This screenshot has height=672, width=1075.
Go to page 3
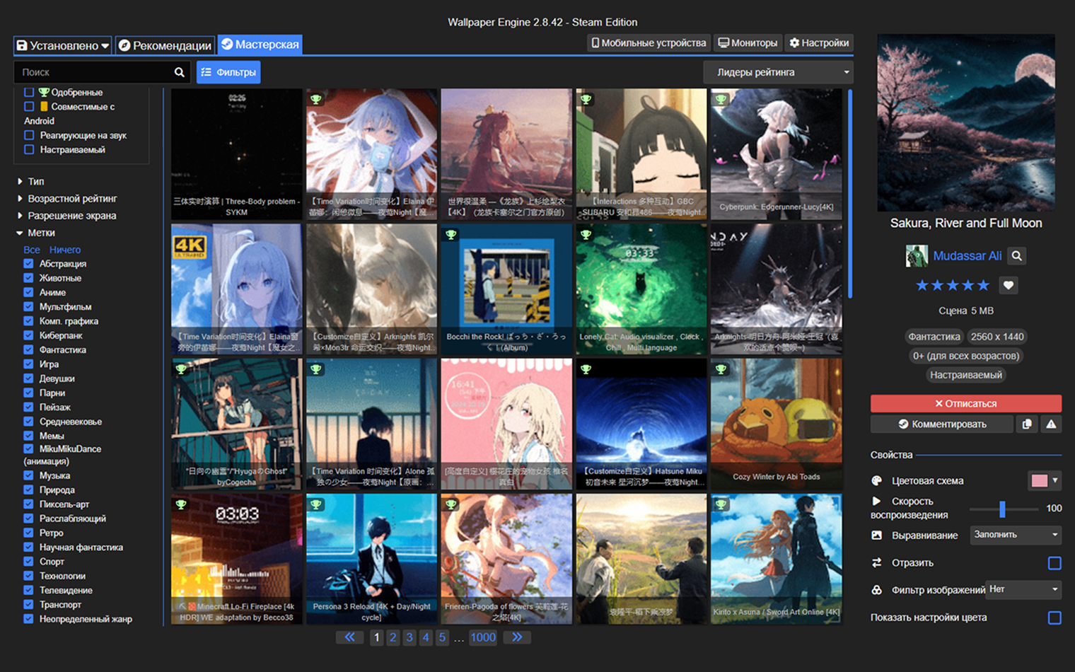pyautogui.click(x=409, y=637)
